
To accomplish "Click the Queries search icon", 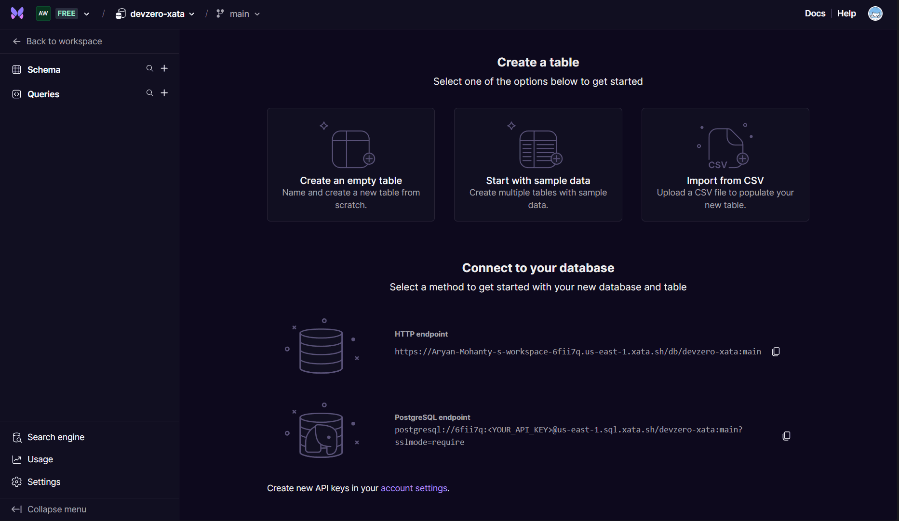I will pos(149,93).
